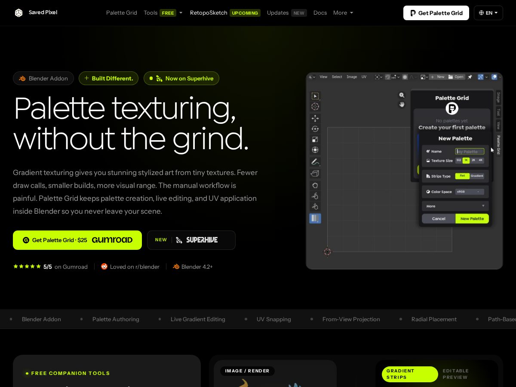Click the 2D cursor crosshair in the UV grid
This screenshot has width=516, height=387.
pyautogui.click(x=328, y=252)
